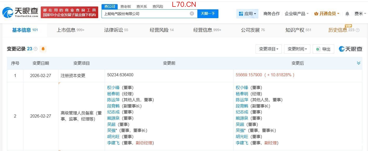
Task: Select the 上市信息 tab
Action: coord(71,30)
